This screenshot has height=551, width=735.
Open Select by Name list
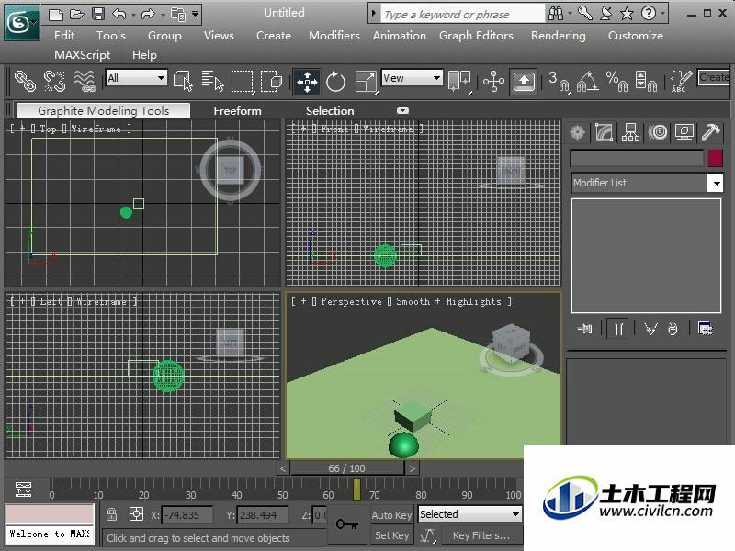[x=212, y=81]
